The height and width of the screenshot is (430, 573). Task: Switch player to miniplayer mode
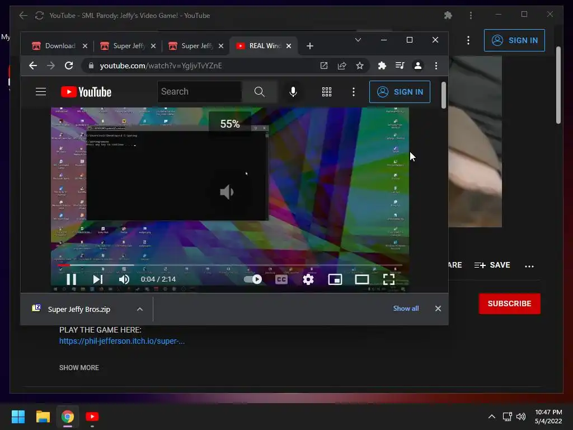point(335,279)
